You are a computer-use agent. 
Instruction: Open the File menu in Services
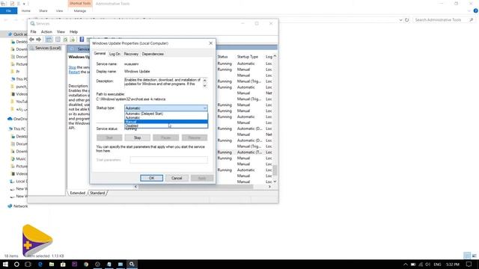33,31
